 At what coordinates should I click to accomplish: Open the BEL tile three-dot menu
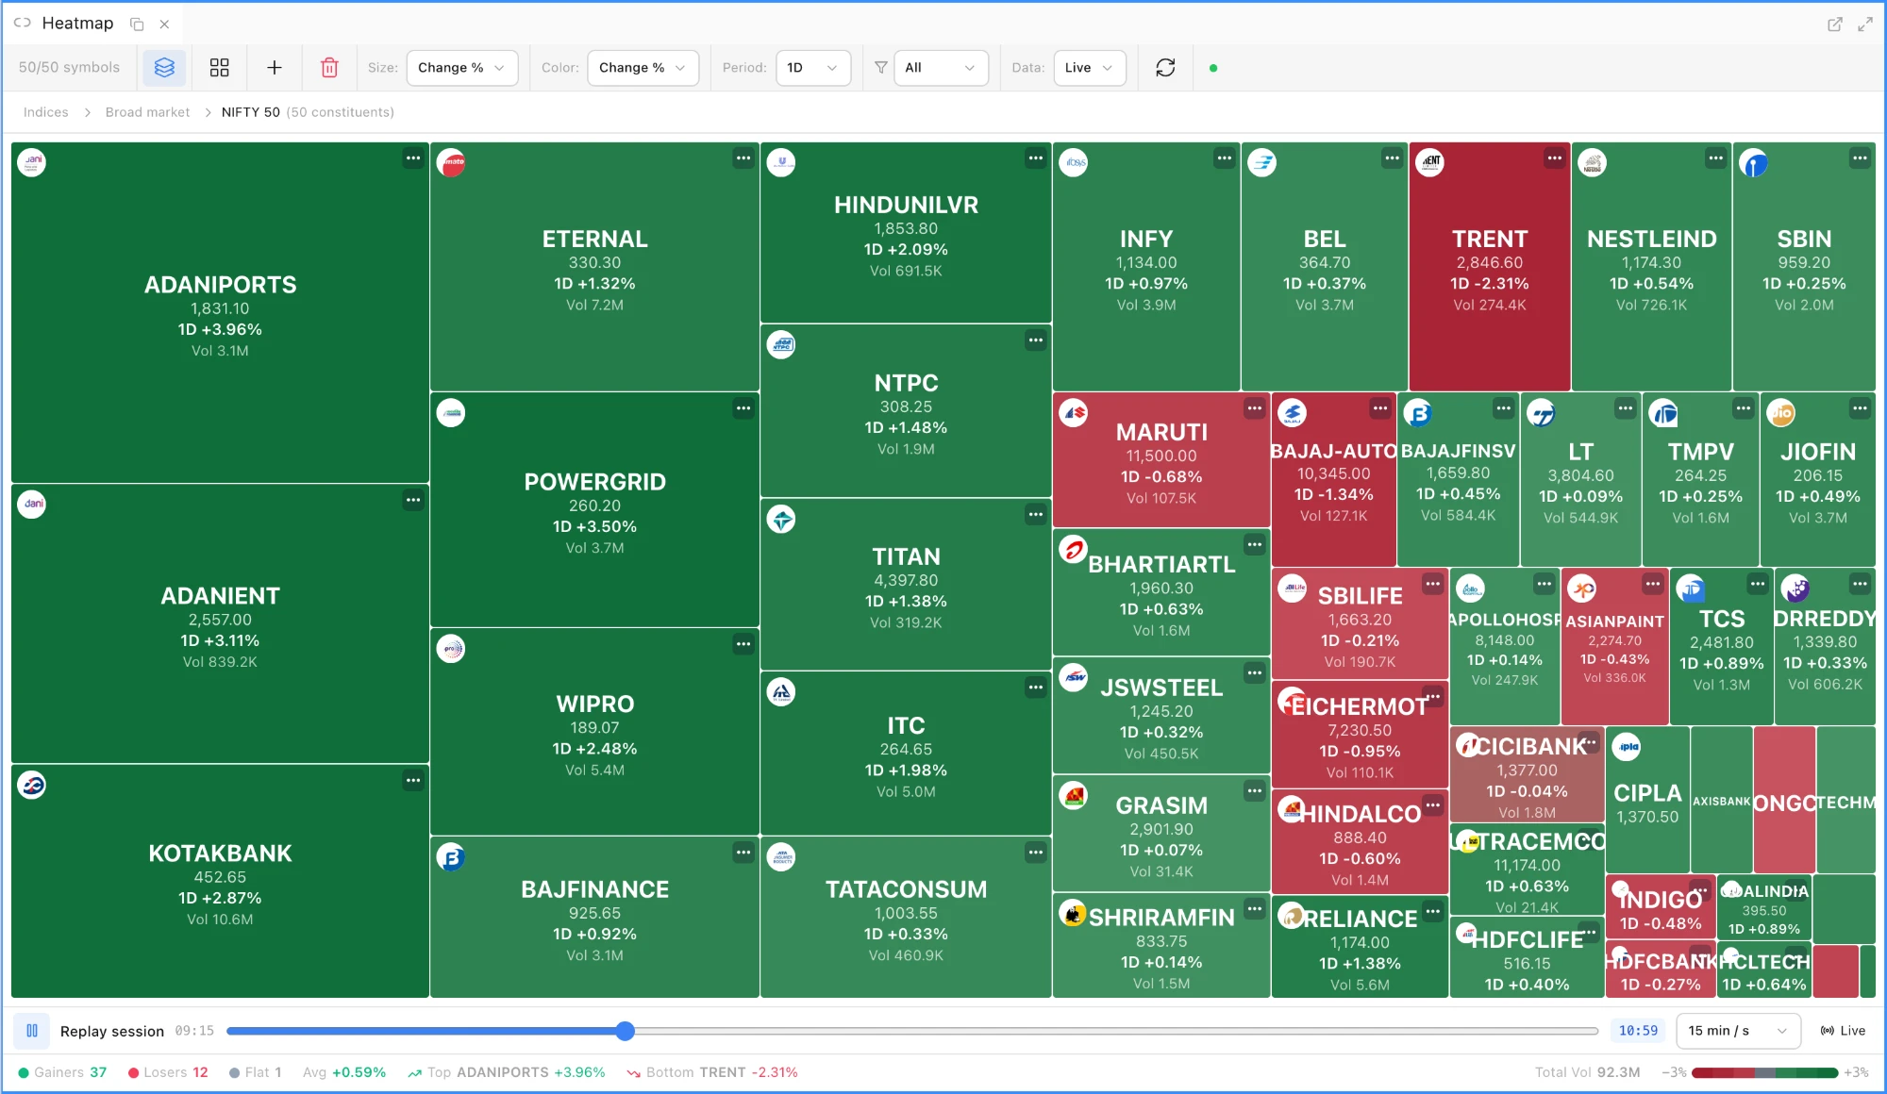tap(1393, 158)
